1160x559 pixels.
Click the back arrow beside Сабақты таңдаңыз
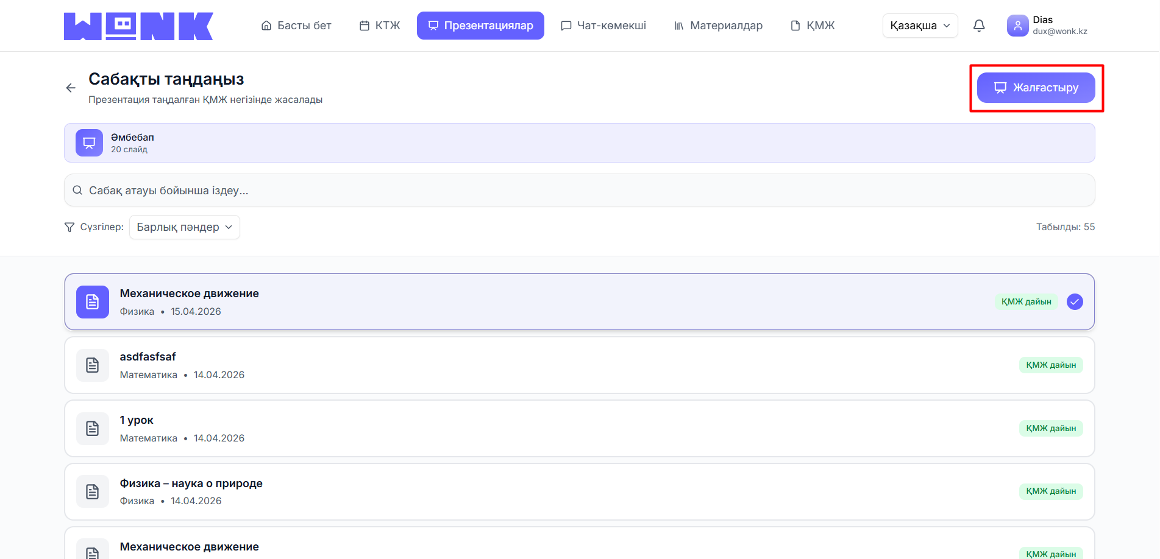71,88
